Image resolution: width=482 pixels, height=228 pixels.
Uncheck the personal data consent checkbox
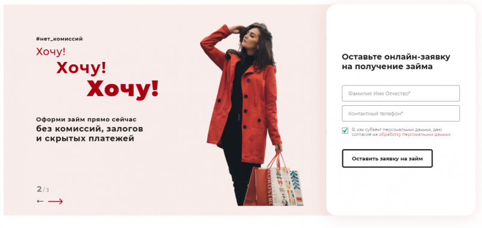click(345, 131)
